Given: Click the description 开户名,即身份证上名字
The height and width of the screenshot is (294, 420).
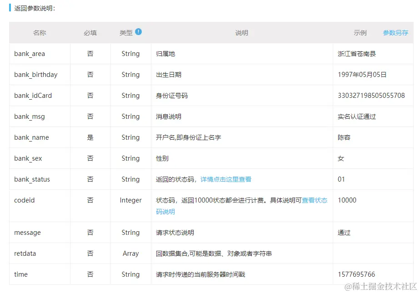Looking at the screenshot, I should [189, 137].
